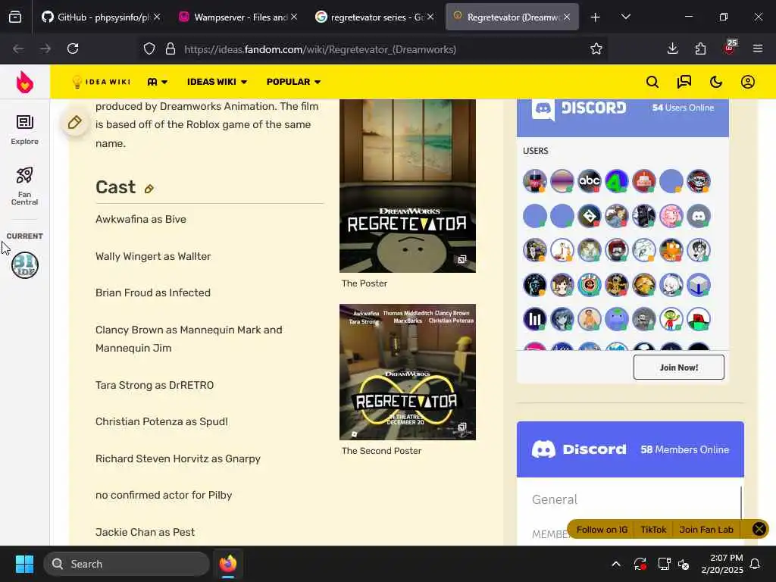776x582 pixels.
Task: Click the Idea Wiki lightbulb logo
Action: coord(101,82)
